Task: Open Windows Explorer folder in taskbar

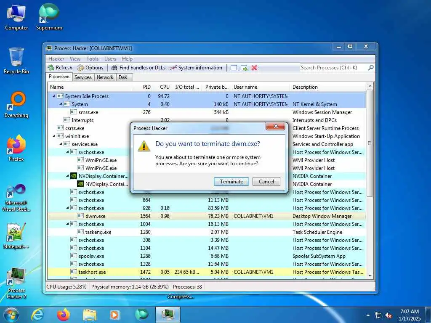Action: coord(90,315)
